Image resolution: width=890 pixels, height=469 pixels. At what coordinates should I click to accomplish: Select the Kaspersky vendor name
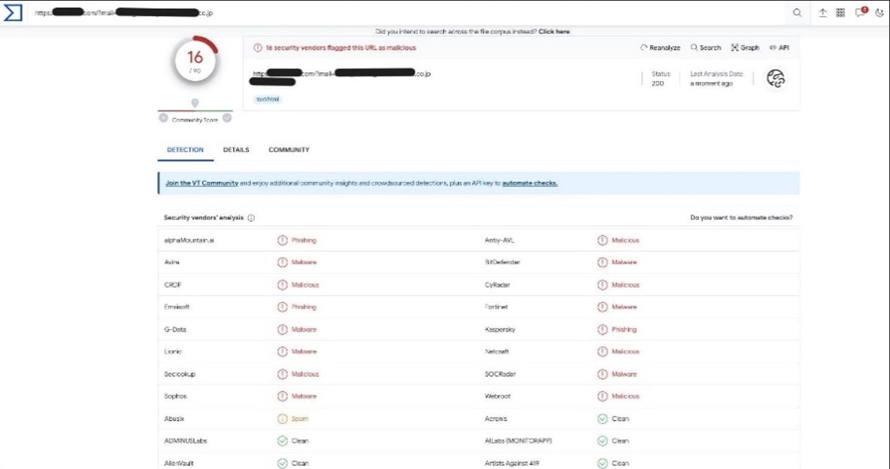(x=499, y=329)
